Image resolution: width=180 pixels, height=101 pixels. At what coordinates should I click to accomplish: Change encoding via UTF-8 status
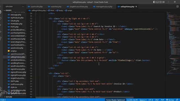[151, 100]
